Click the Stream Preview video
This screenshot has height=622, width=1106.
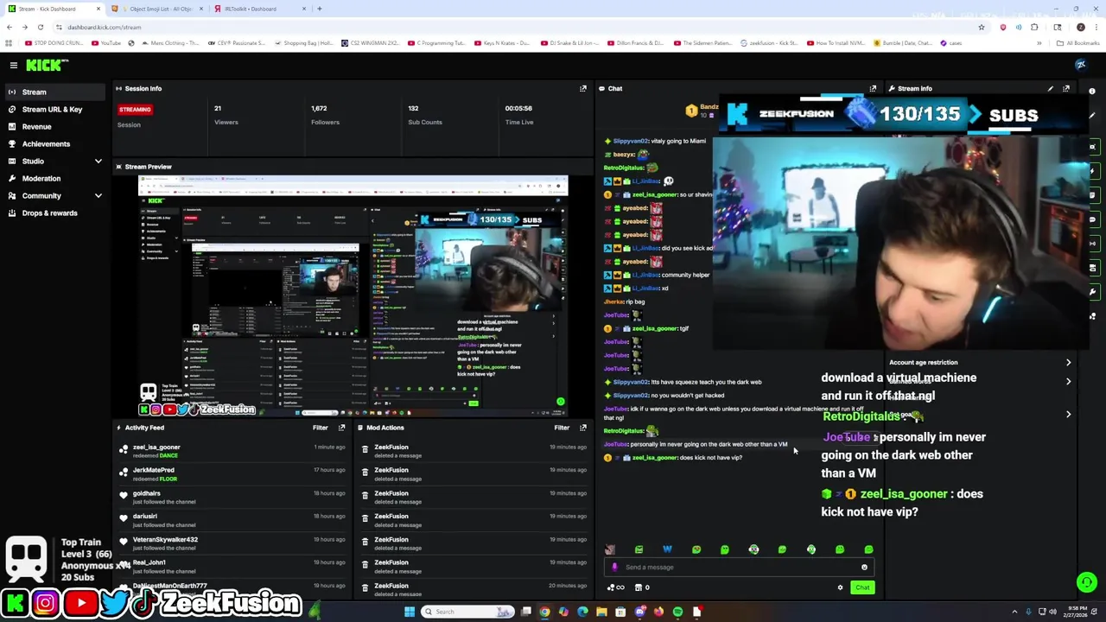(353, 296)
